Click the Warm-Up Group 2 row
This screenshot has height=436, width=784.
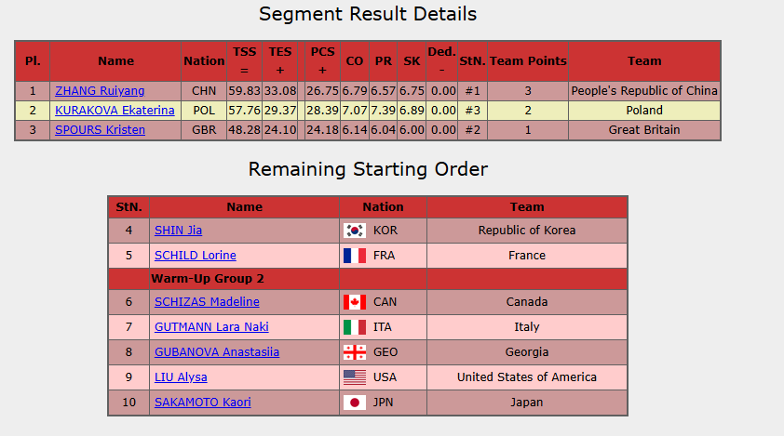click(208, 279)
